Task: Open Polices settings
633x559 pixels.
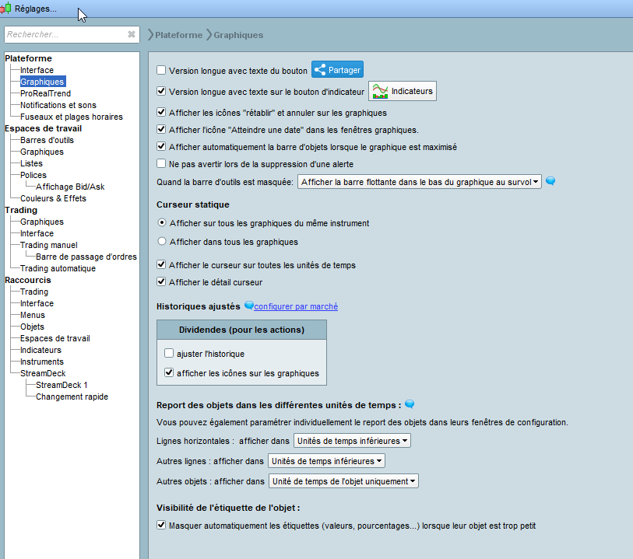Action: [33, 175]
